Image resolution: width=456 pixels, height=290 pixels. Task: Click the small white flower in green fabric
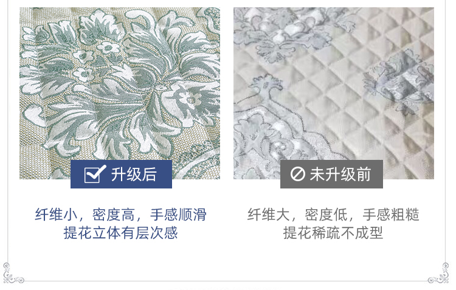click(x=109, y=47)
